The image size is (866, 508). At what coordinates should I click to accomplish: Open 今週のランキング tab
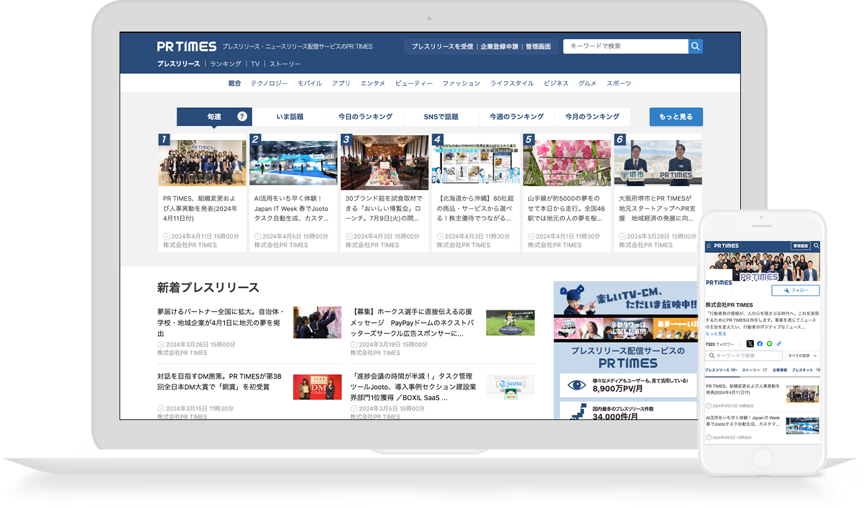[x=517, y=116]
